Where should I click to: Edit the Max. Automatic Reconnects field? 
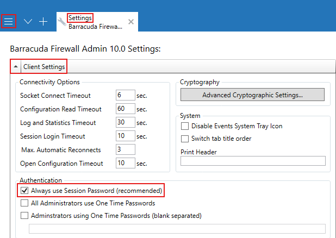coord(125,149)
